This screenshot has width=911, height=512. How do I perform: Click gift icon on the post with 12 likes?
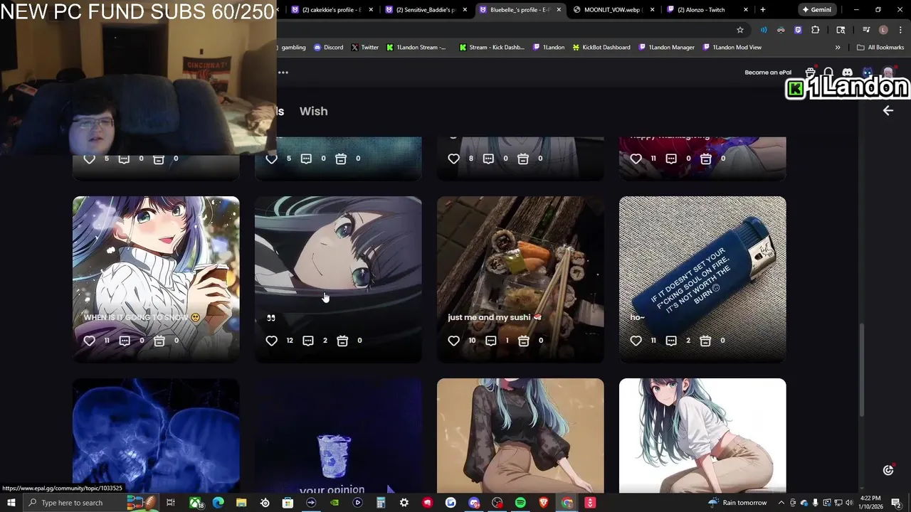(342, 341)
